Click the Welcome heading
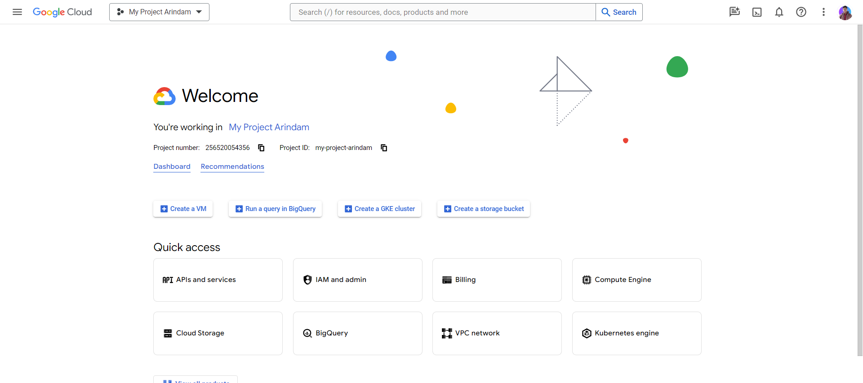 point(220,96)
